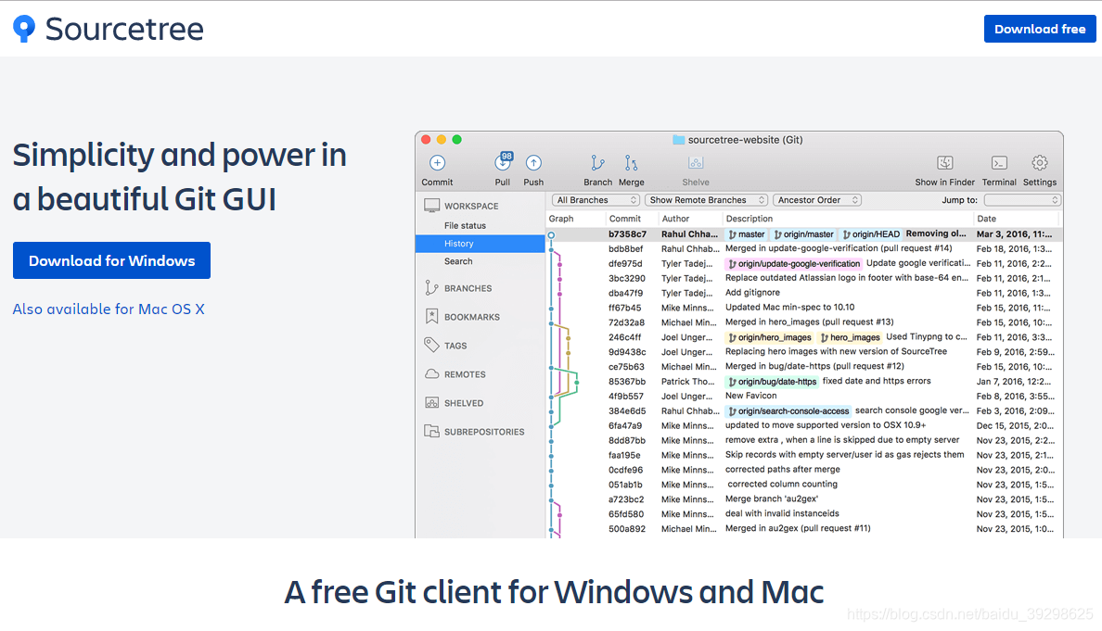Click the origin/bug/date-https branch label
This screenshot has height=631, width=1102.
pyautogui.click(x=773, y=381)
